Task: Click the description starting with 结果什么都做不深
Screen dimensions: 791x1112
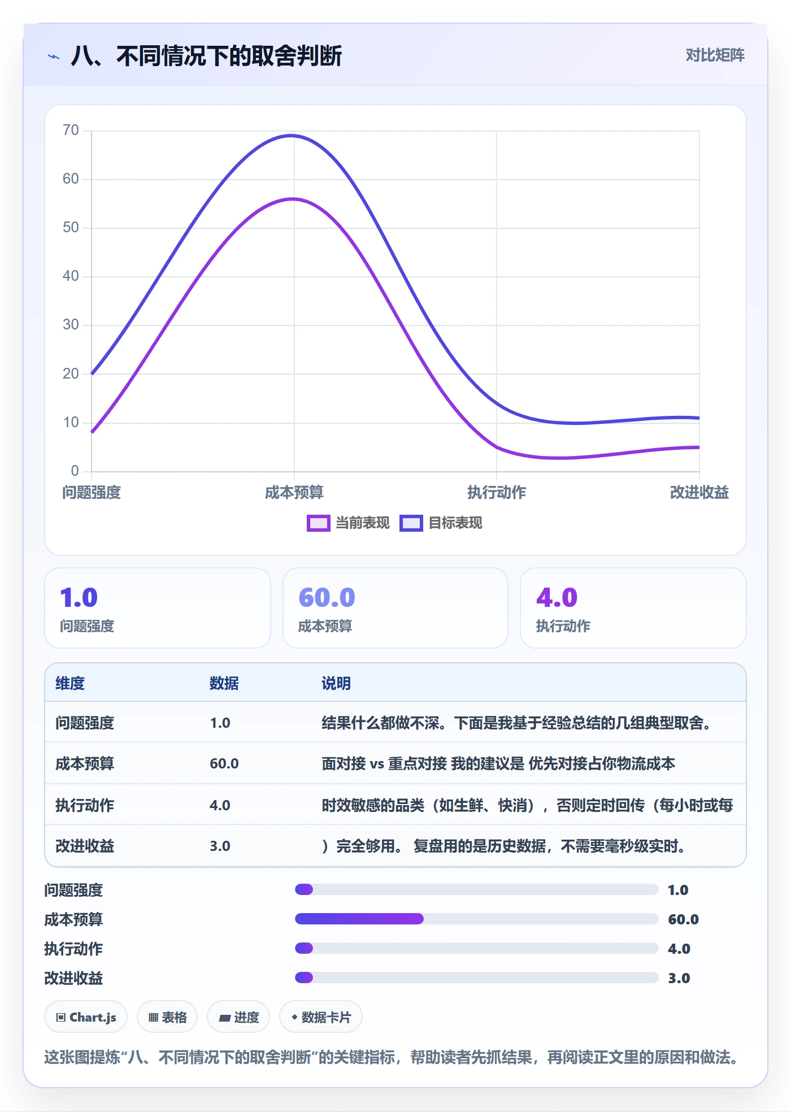Action: 516,723
